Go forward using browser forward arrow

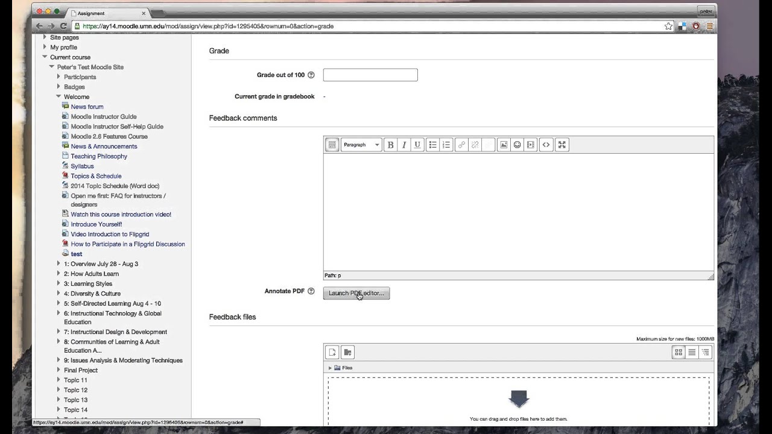[51, 26]
